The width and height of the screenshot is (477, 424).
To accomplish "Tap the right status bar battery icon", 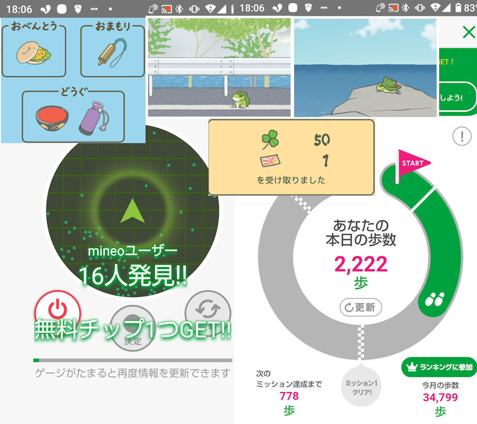I will (458, 8).
